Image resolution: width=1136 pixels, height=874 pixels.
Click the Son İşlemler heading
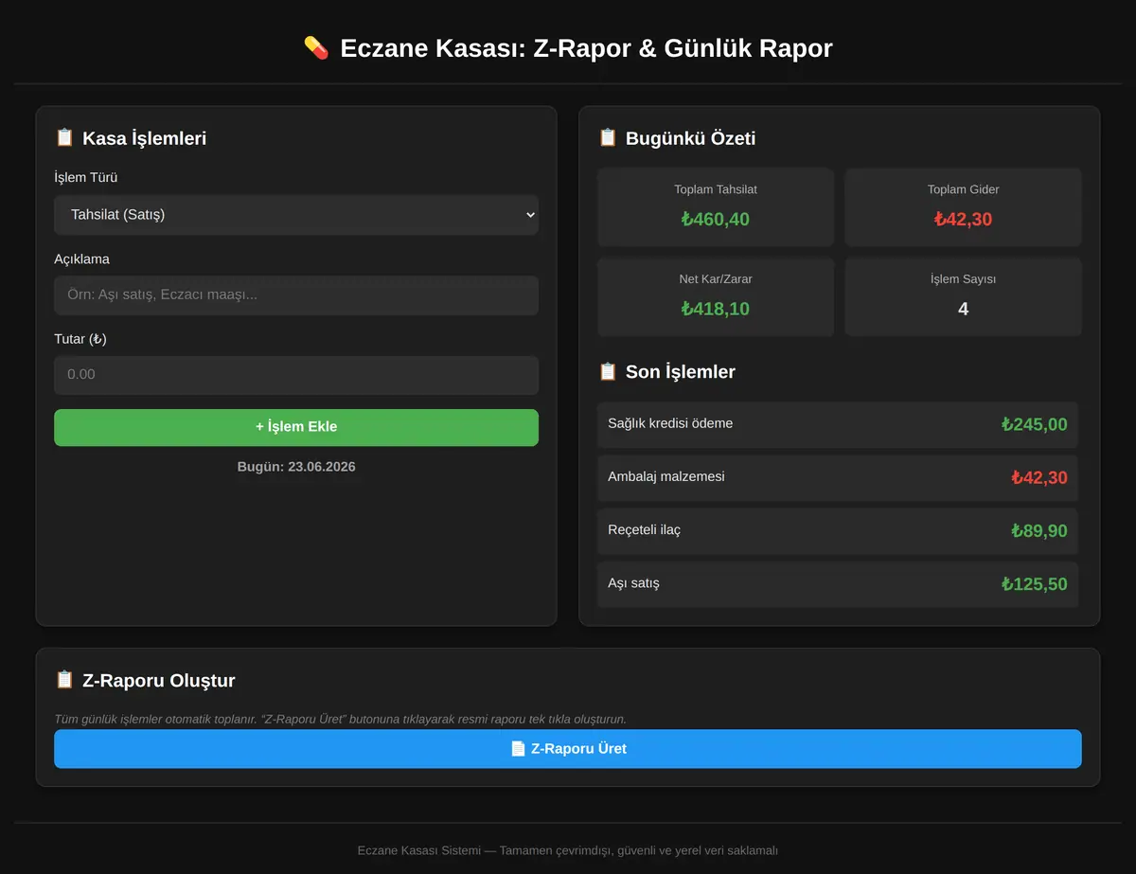(x=681, y=372)
